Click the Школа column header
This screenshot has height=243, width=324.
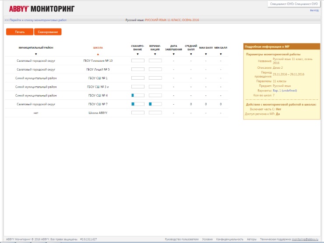[x=98, y=48]
